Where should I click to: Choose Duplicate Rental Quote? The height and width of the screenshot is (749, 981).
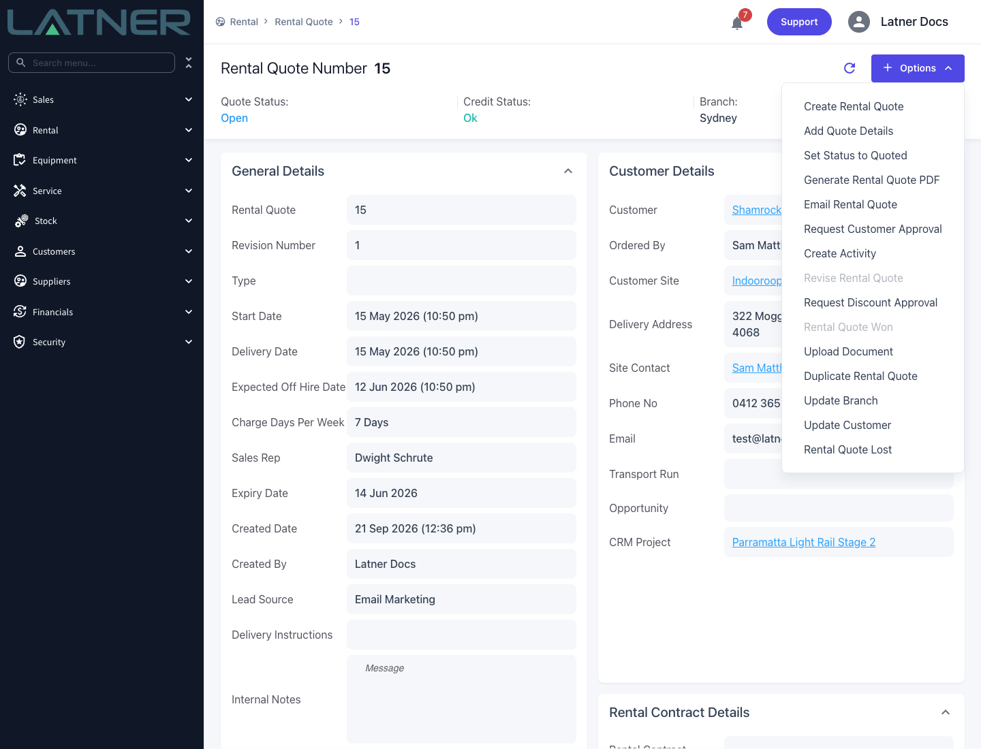(860, 376)
